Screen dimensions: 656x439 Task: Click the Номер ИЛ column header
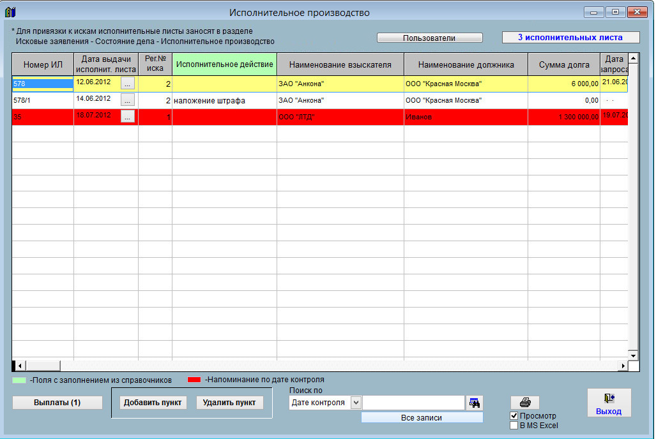coord(43,64)
